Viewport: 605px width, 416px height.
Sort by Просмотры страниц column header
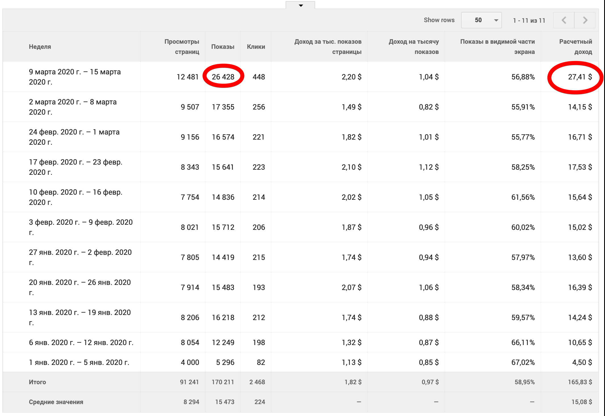point(182,47)
